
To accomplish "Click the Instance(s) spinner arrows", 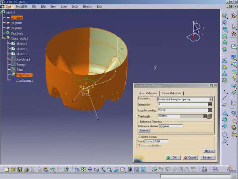I will [x=210, y=104].
